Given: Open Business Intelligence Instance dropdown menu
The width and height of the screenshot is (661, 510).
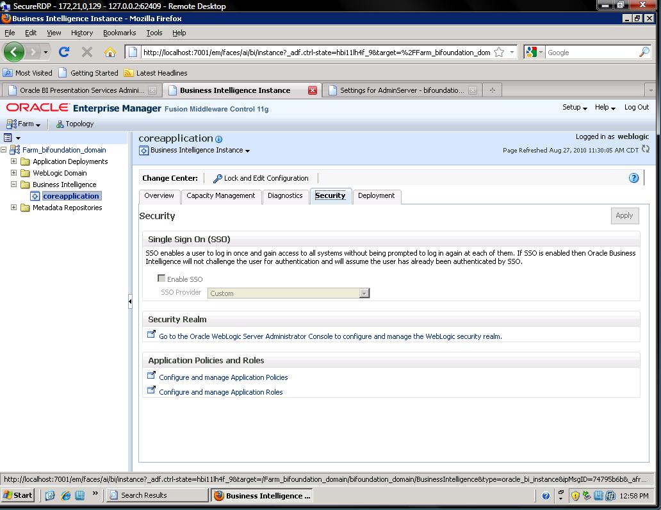Looking at the screenshot, I should pyautogui.click(x=200, y=150).
